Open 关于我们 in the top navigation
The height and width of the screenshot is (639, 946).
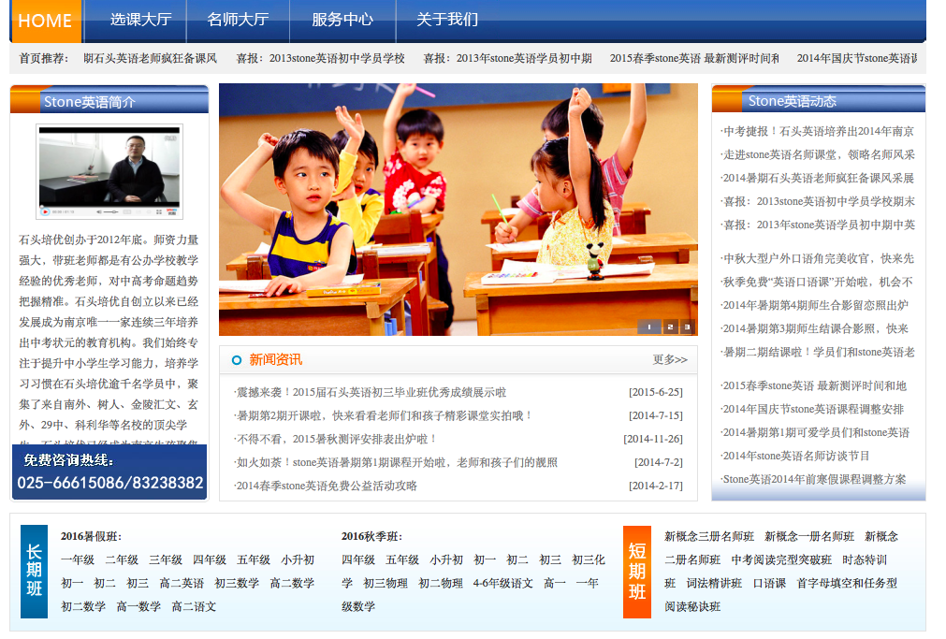pos(447,20)
